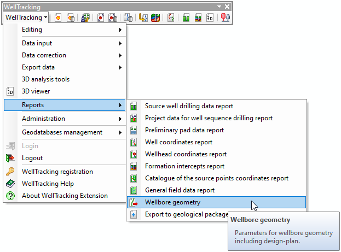Click the Source well drilling report icon
The width and height of the screenshot is (341, 252).
pyautogui.click(x=134, y=106)
